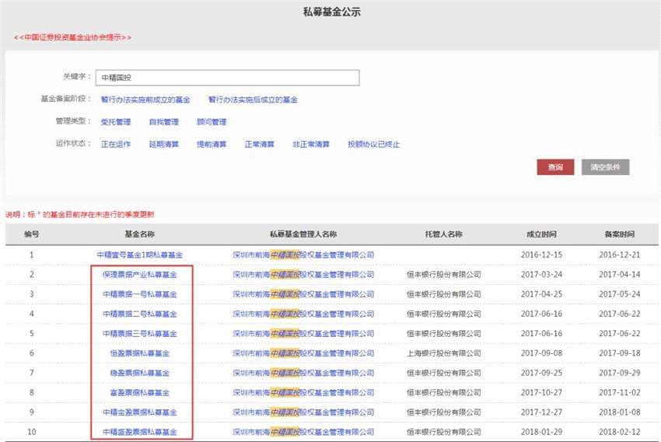Choose 投顾协议已终止 status filter
Screen dimensions: 661x442
click(373, 145)
